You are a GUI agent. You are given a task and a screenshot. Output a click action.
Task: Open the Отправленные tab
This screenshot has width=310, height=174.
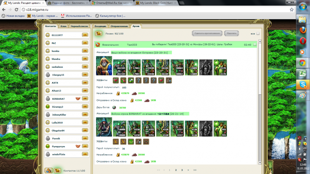click(119, 26)
